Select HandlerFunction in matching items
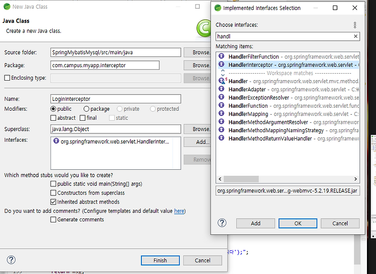The width and height of the screenshot is (376, 274). point(289,106)
